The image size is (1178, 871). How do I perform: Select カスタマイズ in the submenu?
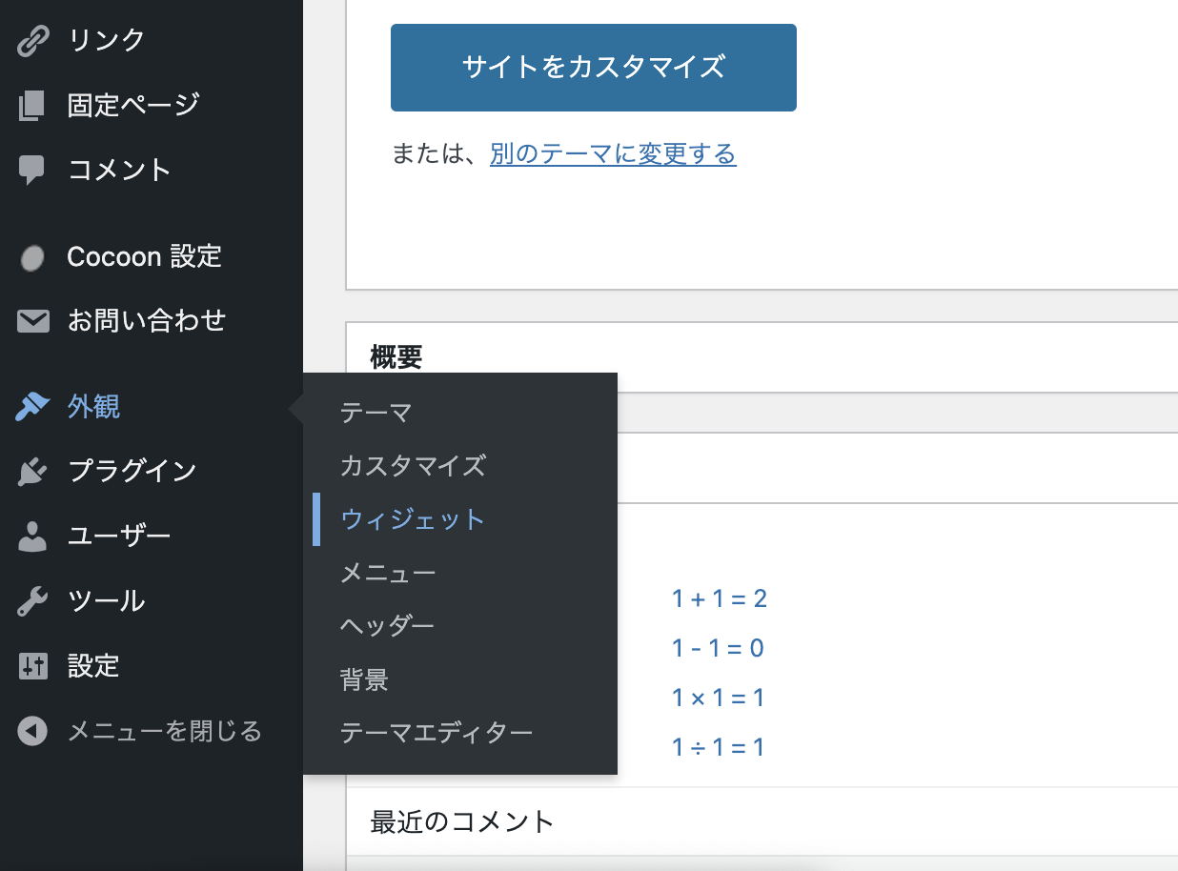click(x=413, y=466)
